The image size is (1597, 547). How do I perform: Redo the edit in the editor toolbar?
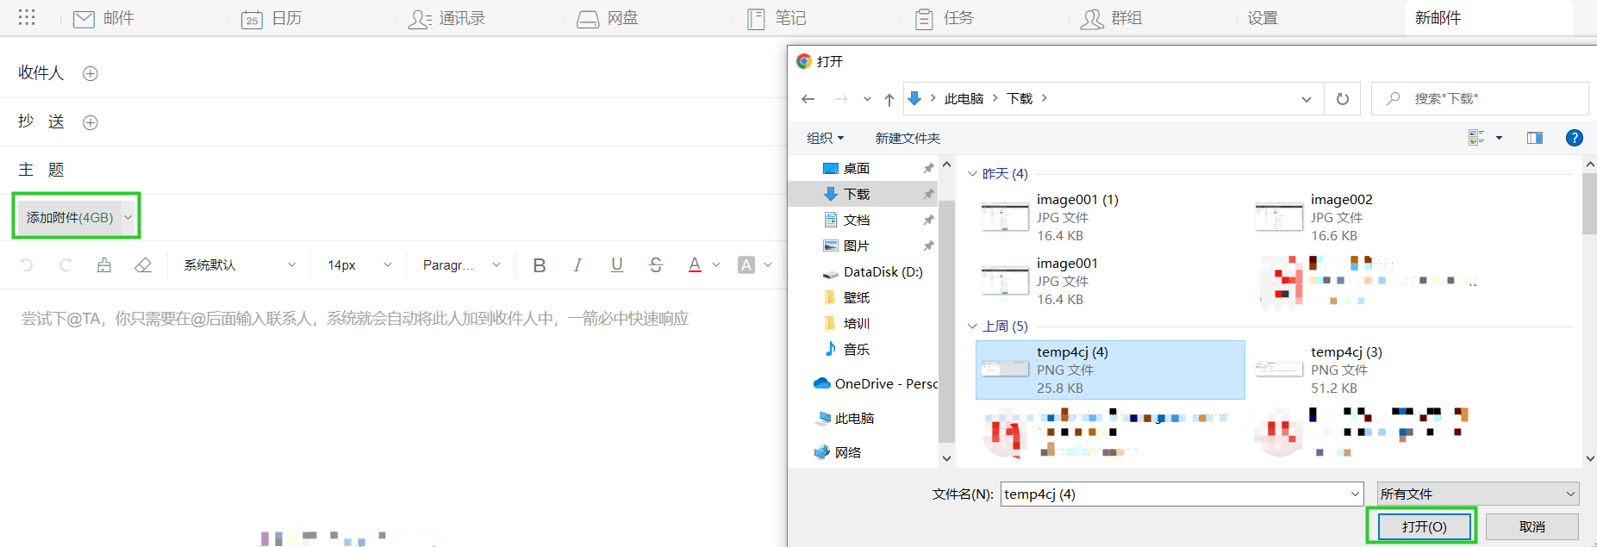coord(66,265)
